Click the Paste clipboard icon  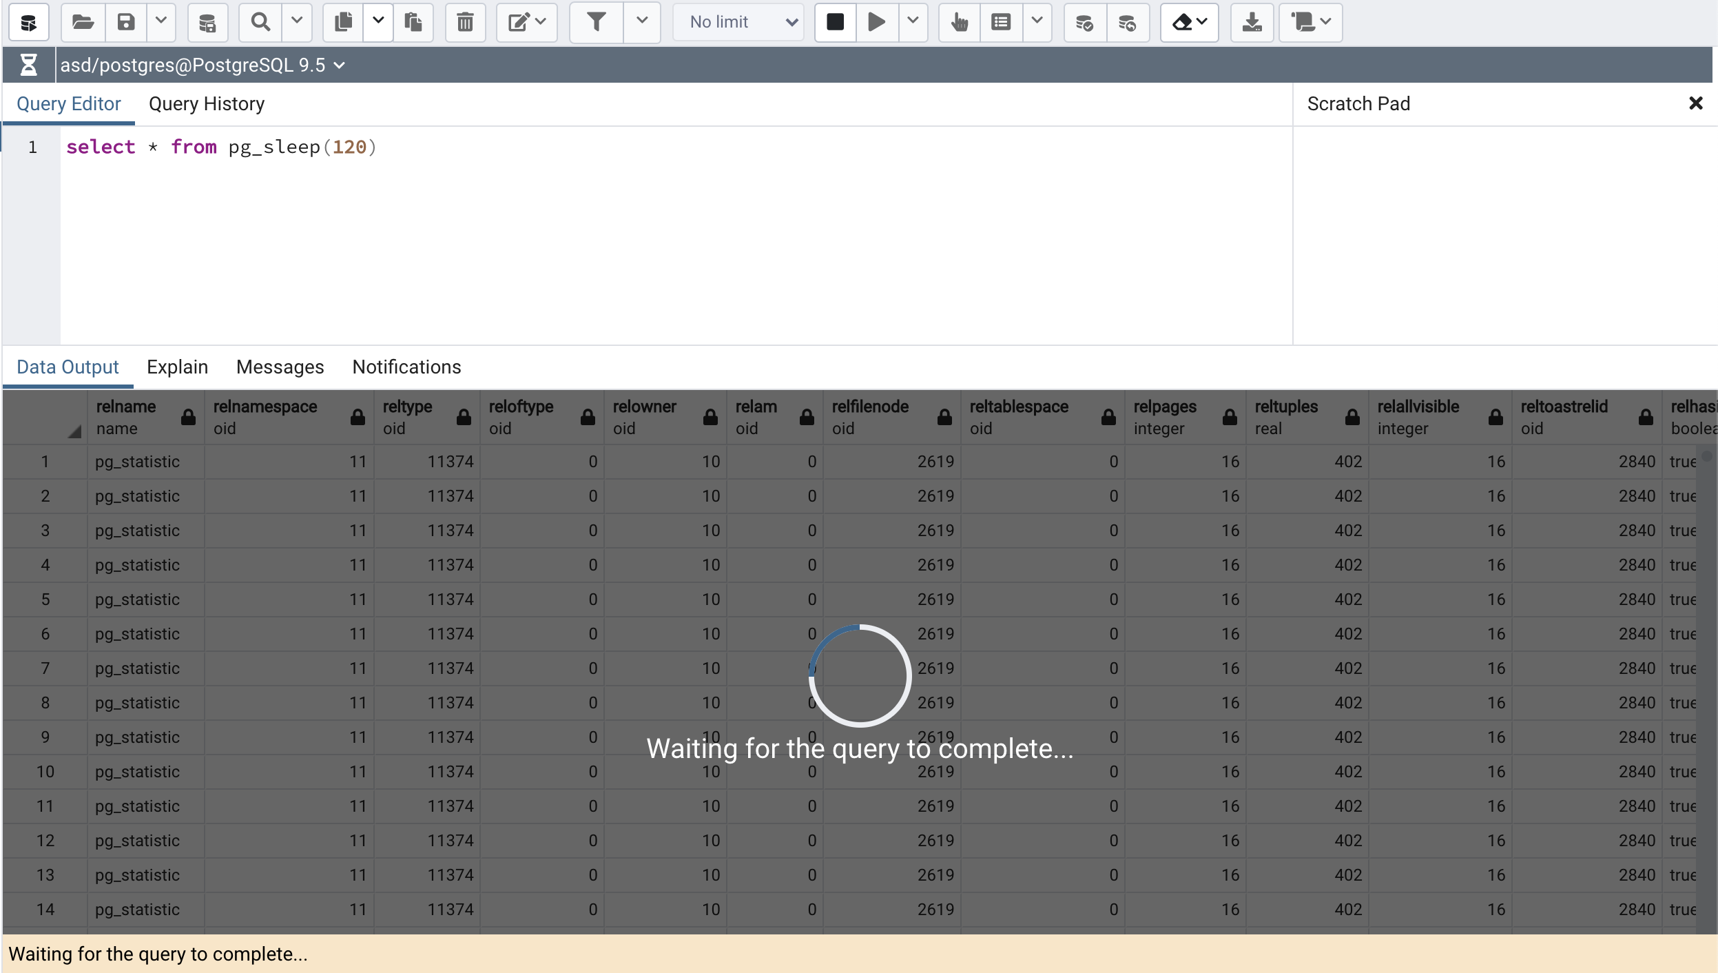pyautogui.click(x=413, y=23)
